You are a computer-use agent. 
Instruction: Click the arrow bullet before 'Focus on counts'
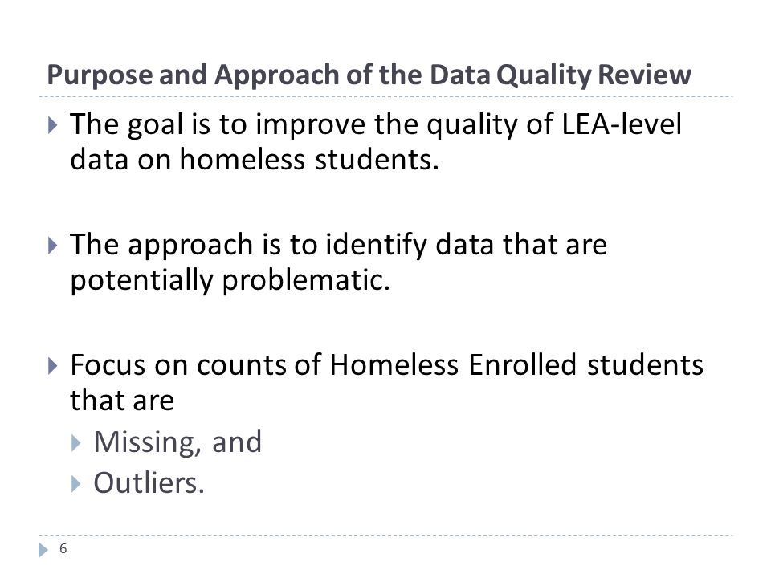(53, 366)
